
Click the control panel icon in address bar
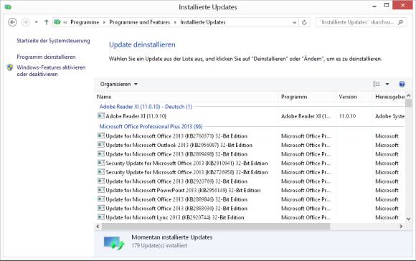57,22
